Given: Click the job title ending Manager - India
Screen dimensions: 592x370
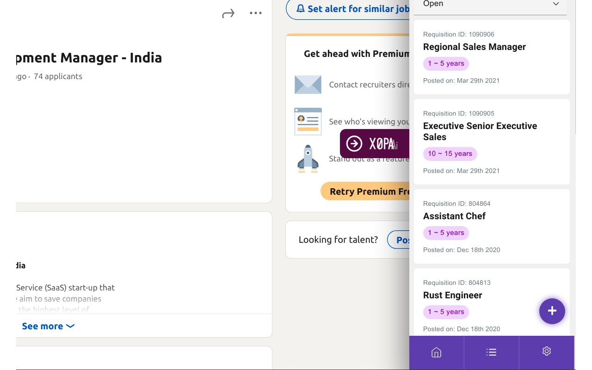Looking at the screenshot, I should pos(89,58).
